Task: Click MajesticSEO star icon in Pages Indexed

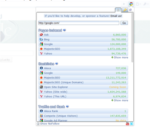Action: [x=41, y=49]
